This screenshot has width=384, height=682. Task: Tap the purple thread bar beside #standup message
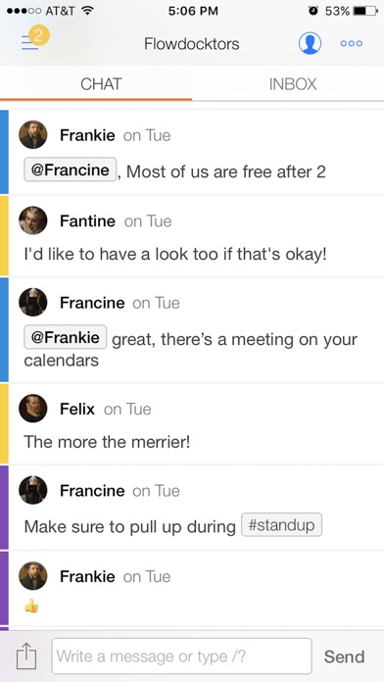pos(4,507)
